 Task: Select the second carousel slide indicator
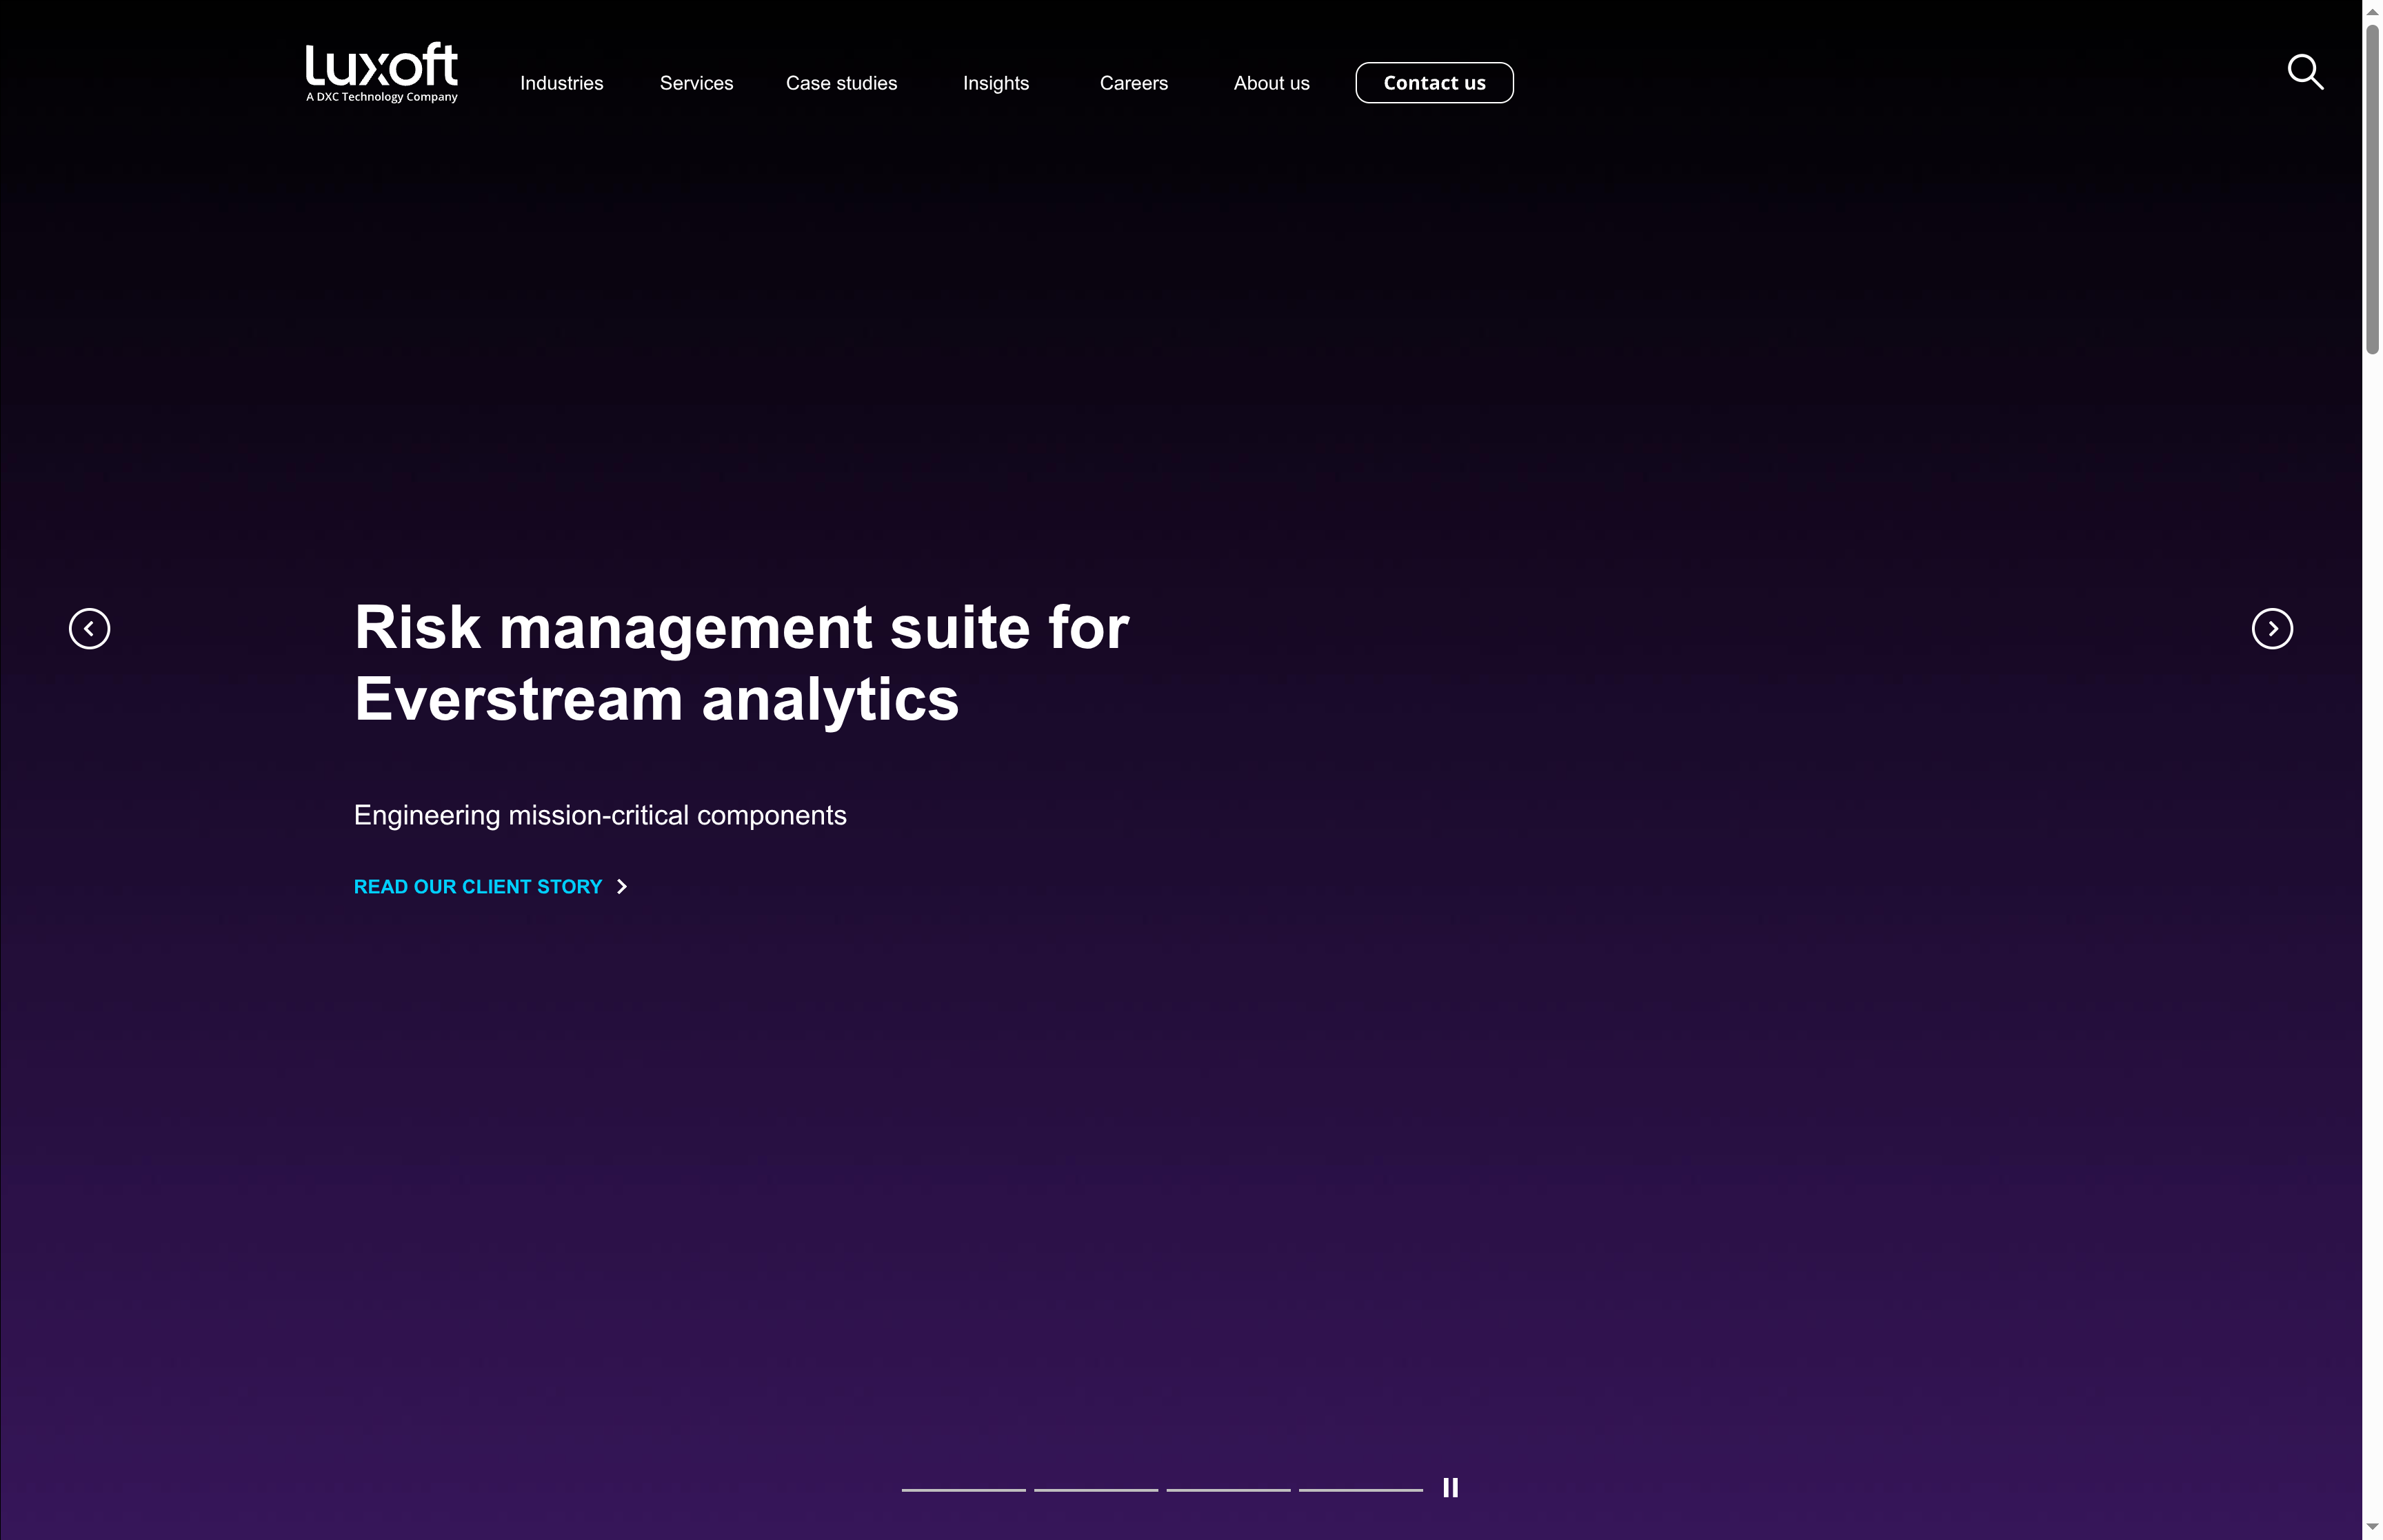1095,1490
